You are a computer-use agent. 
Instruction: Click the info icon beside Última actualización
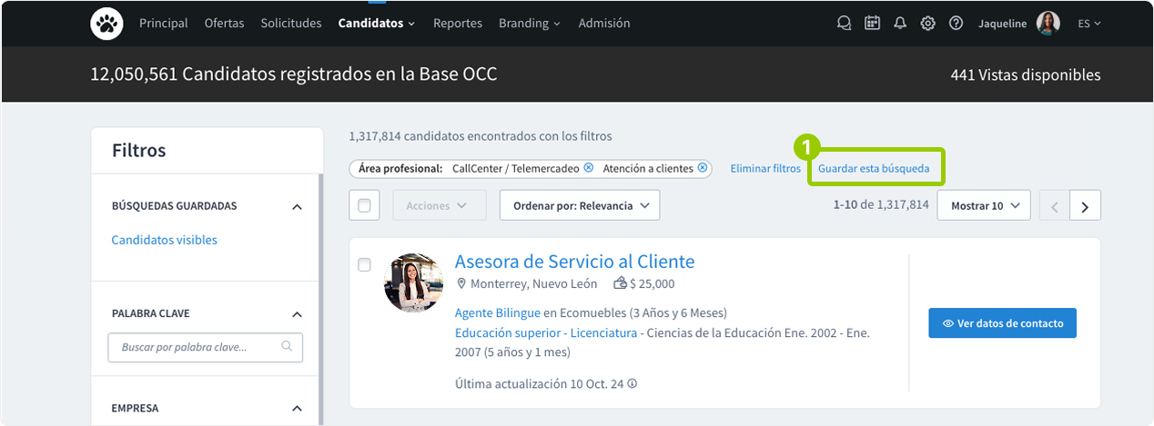tap(633, 383)
